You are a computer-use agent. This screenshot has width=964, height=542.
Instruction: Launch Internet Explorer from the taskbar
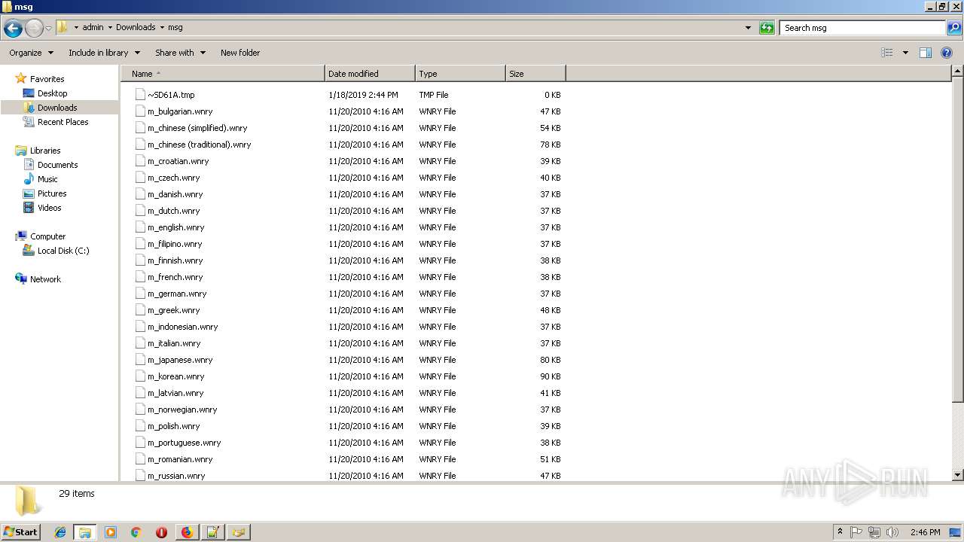(60, 532)
